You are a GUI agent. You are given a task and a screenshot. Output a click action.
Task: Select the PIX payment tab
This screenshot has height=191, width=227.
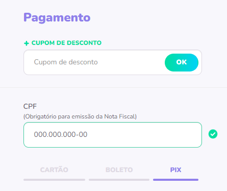point(175,170)
